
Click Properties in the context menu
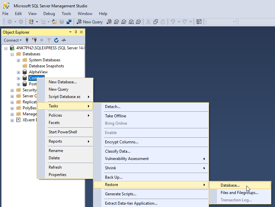point(57,175)
